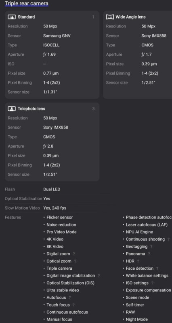Click the Wide Angle lens icon
This screenshot has width=172, height=323.
(110, 17)
